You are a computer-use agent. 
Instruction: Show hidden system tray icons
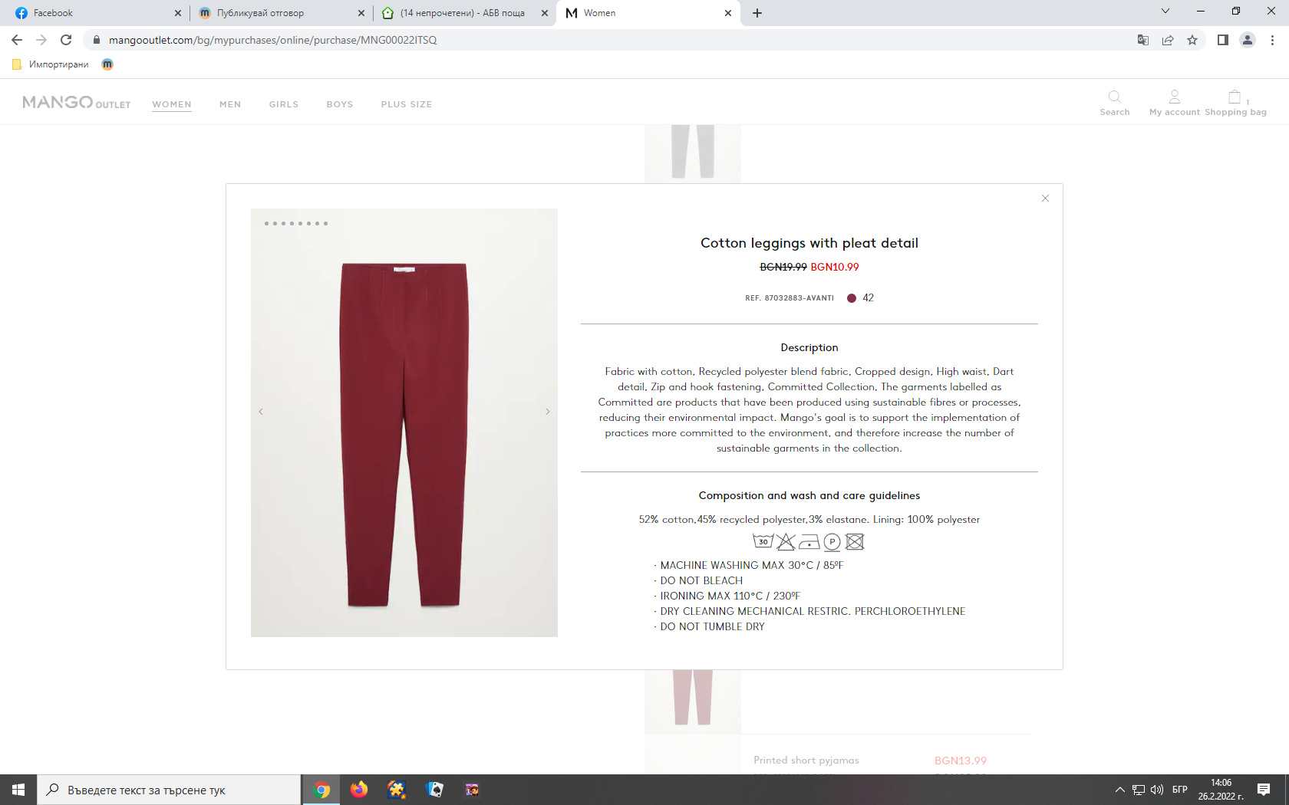pos(1119,790)
